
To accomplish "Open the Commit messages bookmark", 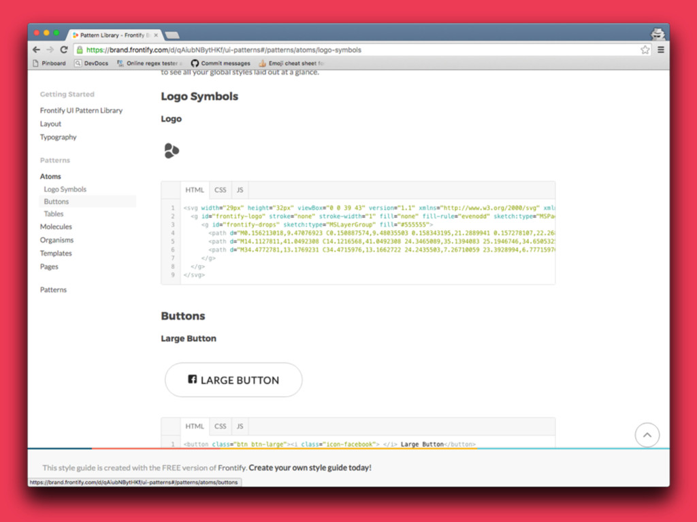I will pyautogui.click(x=221, y=63).
